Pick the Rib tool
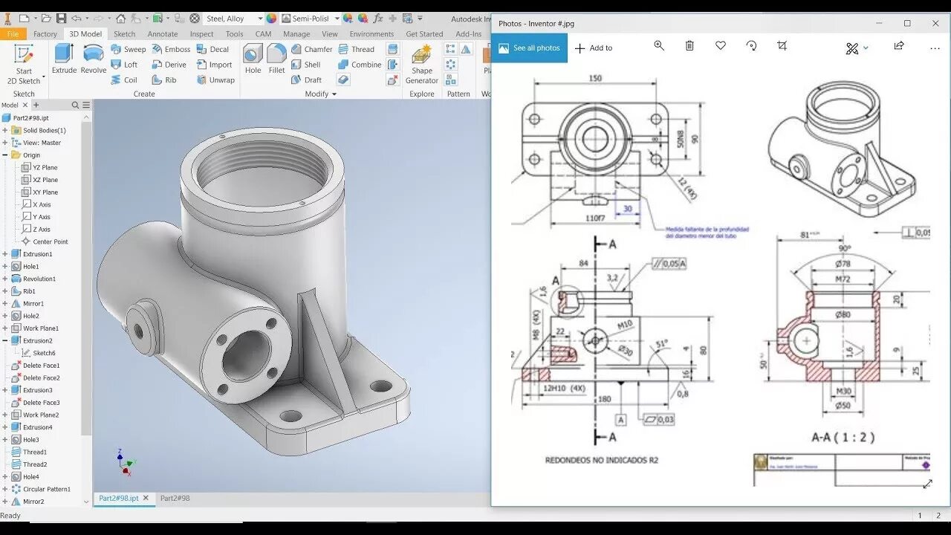 (x=164, y=80)
